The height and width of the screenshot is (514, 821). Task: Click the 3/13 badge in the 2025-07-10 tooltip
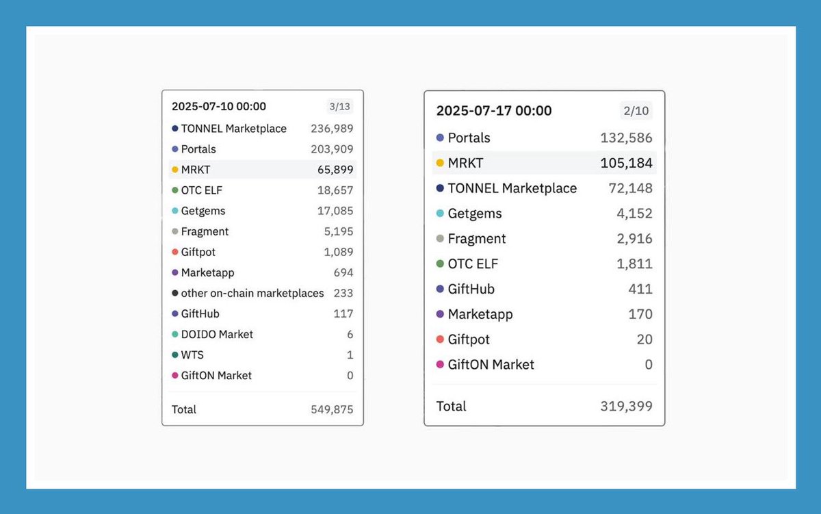pos(340,106)
